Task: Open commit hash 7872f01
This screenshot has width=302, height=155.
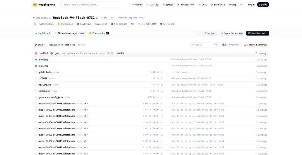Action: tap(121, 54)
